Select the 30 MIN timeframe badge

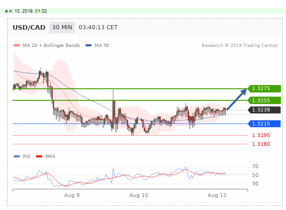point(62,27)
